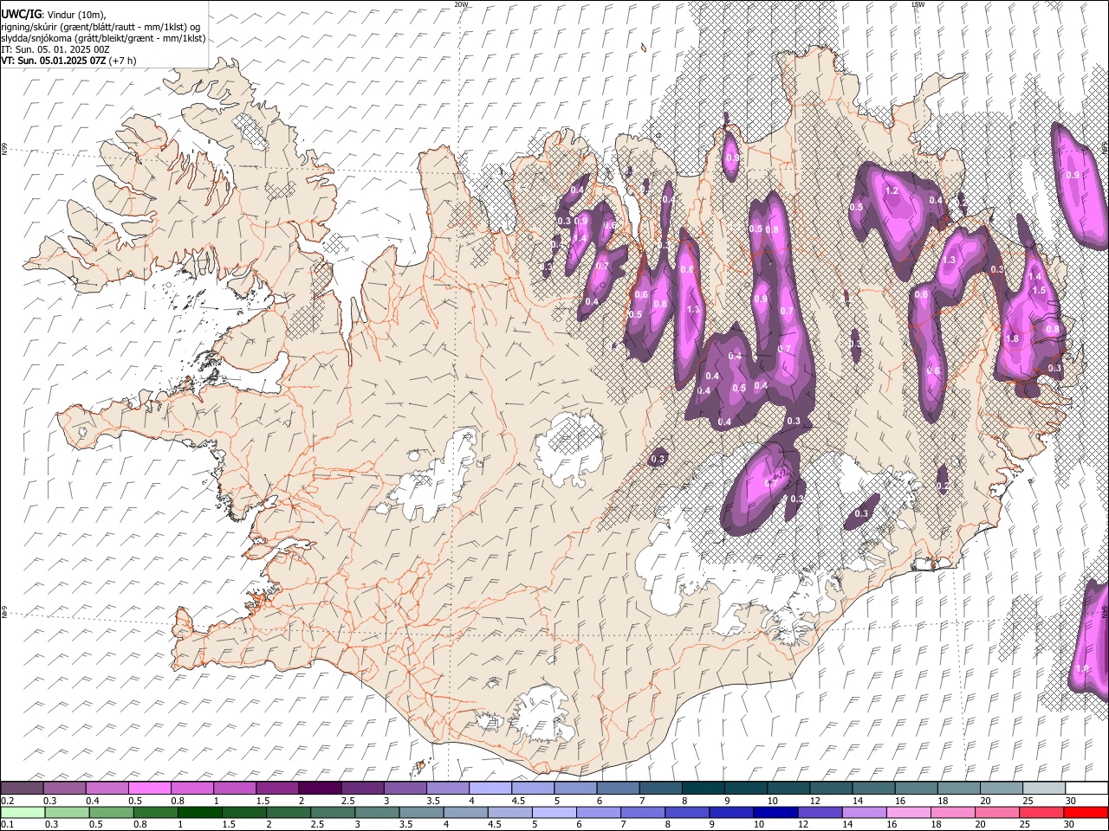Click the violet swatch above bottom-row 12

(820, 812)
